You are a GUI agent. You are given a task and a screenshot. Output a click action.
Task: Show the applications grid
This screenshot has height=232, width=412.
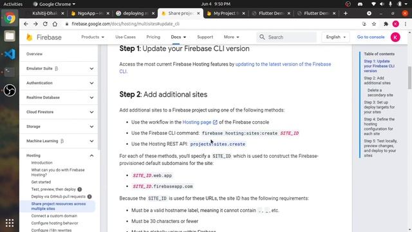[10, 223]
